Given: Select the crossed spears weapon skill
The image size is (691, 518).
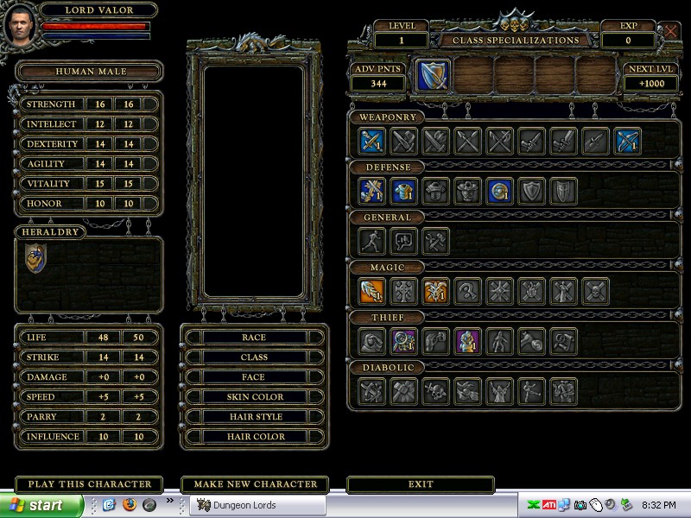Looking at the screenshot, I should (x=467, y=141).
